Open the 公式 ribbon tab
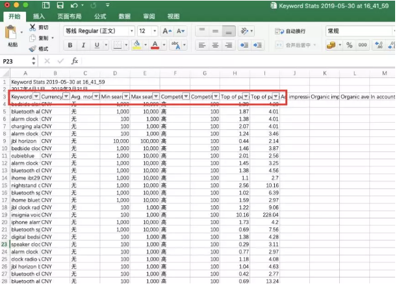Screen dimensions: 399x284 click(x=100, y=16)
